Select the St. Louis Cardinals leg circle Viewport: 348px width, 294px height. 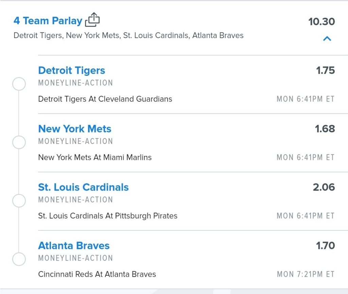click(x=19, y=201)
